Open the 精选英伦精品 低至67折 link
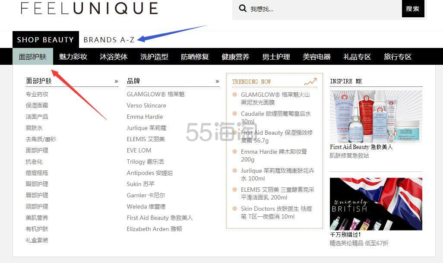The image size is (443, 263). (359, 243)
